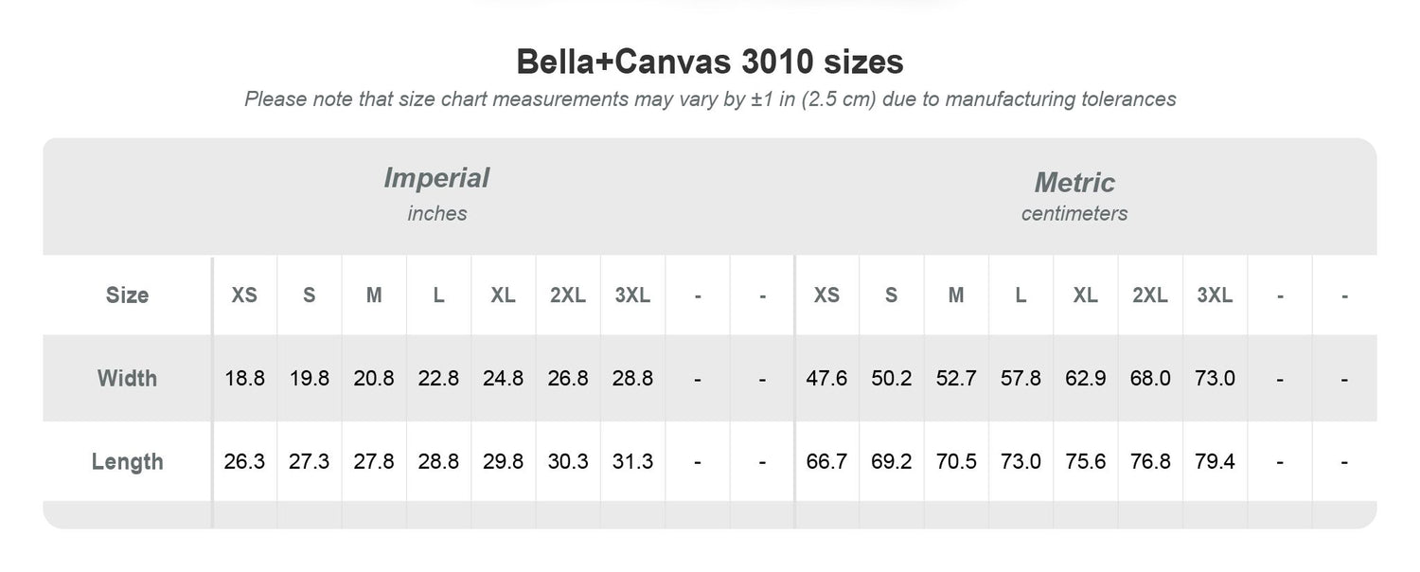
Task: Click the Width row label
Action: tap(127, 378)
